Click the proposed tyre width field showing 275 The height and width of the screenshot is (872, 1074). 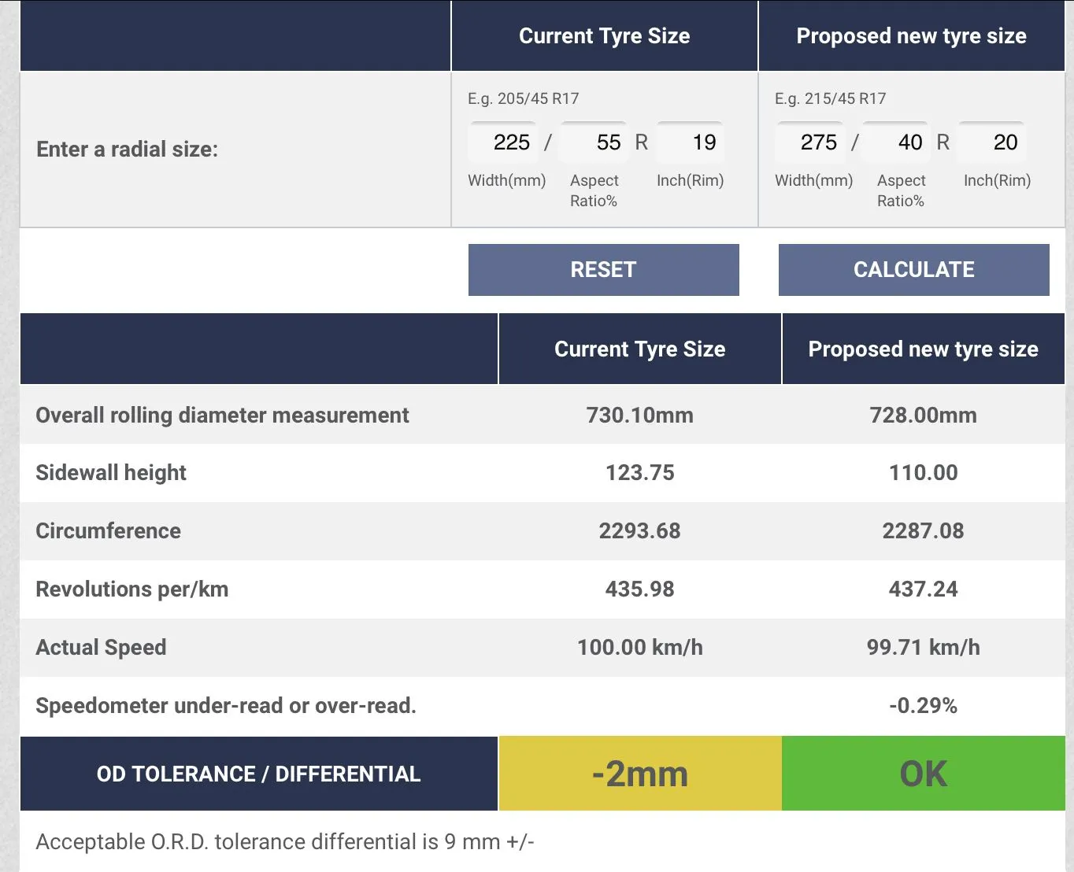click(811, 142)
